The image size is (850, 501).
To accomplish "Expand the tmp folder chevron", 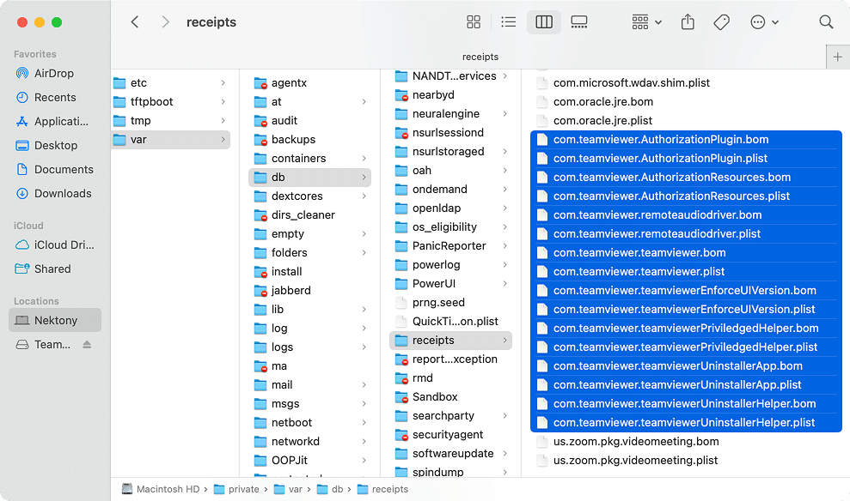I will [x=223, y=121].
